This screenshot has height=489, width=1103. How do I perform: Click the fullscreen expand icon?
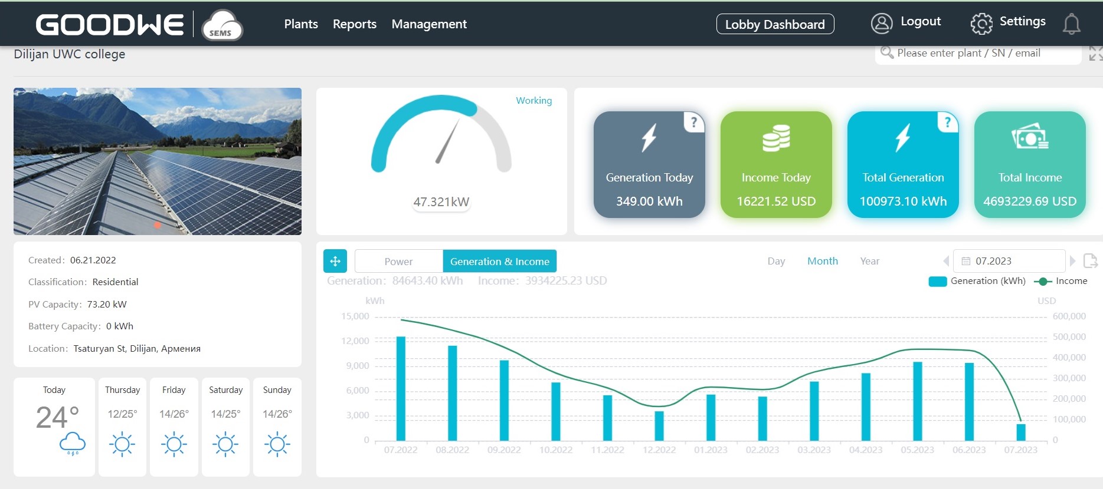[1095, 54]
